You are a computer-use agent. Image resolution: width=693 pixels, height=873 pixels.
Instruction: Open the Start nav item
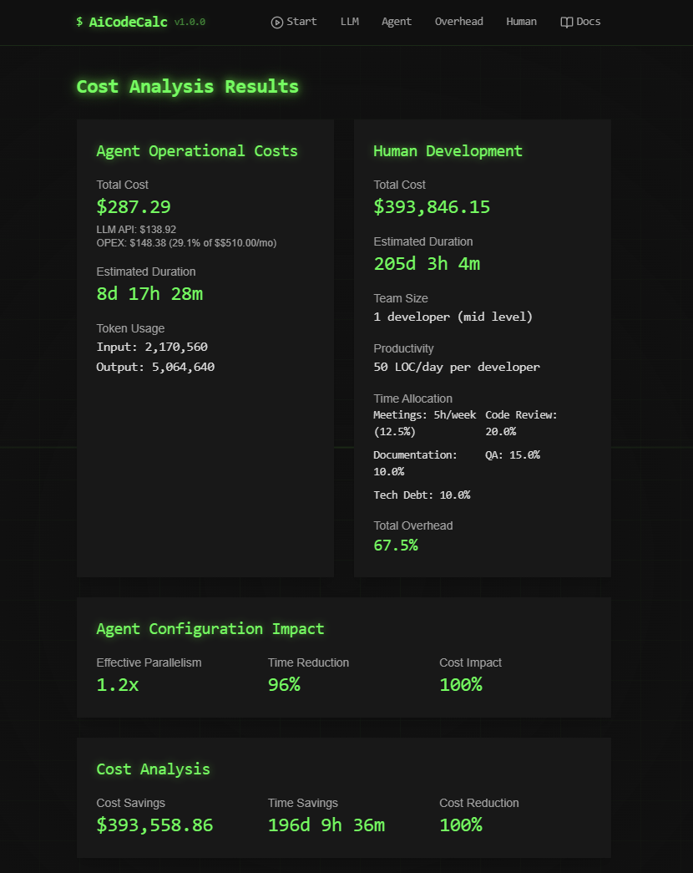click(294, 22)
